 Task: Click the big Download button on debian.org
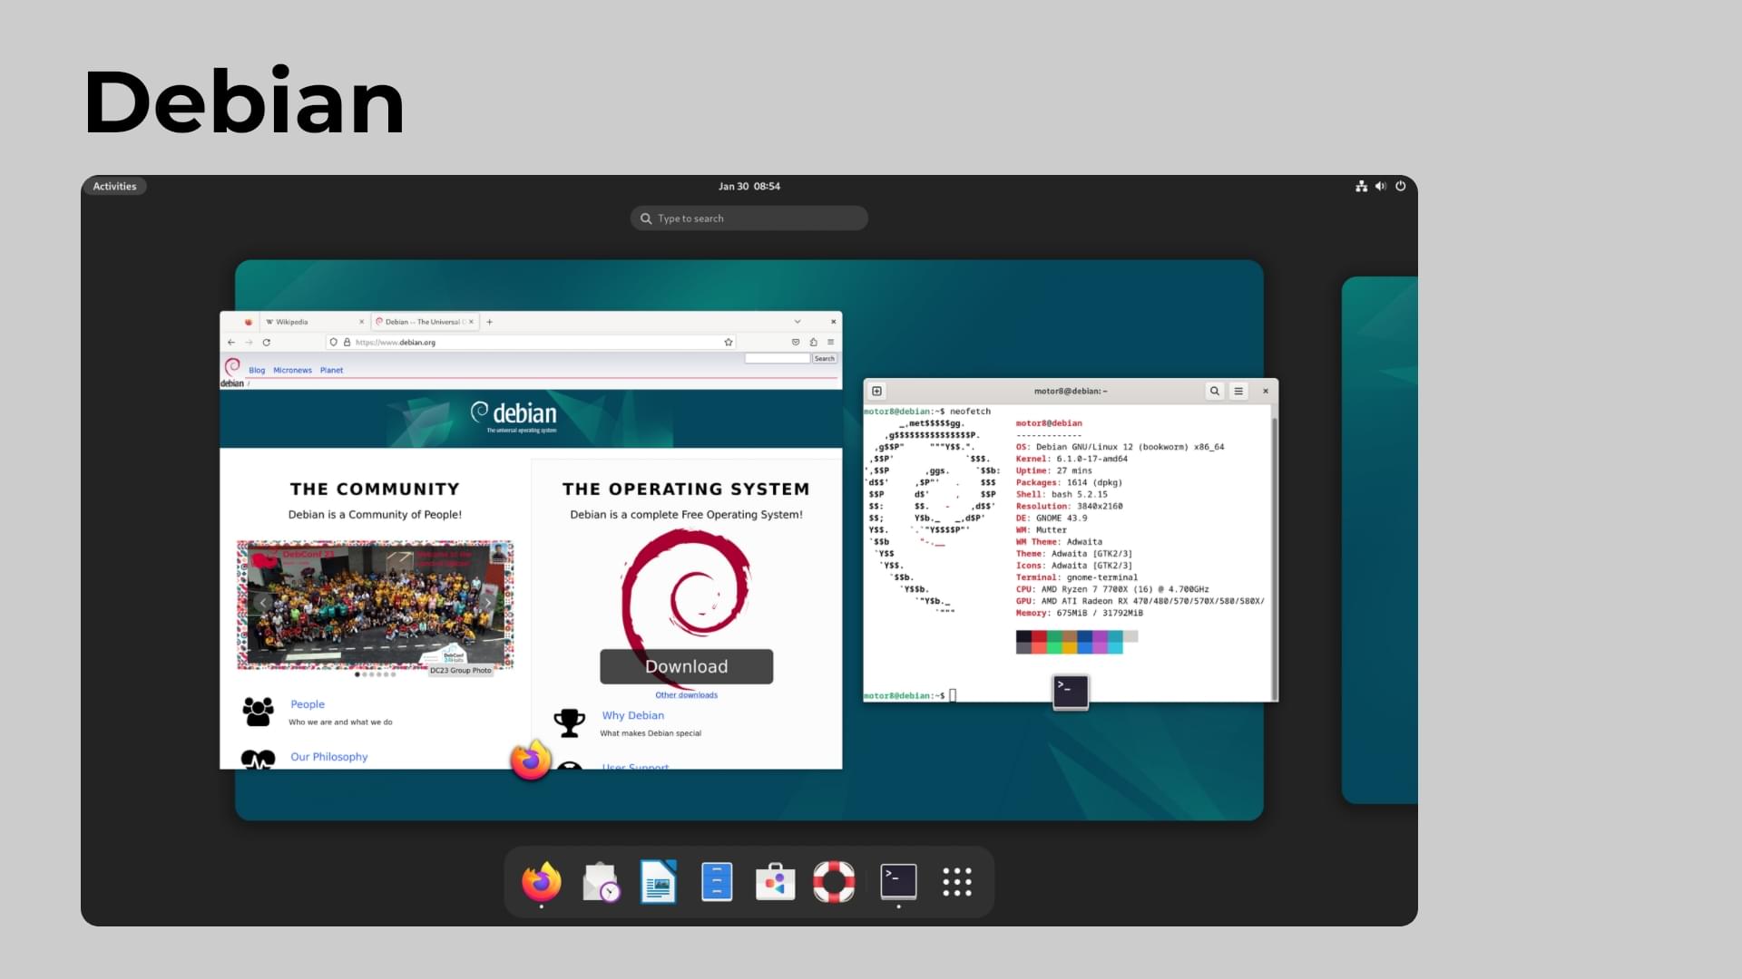[686, 666]
